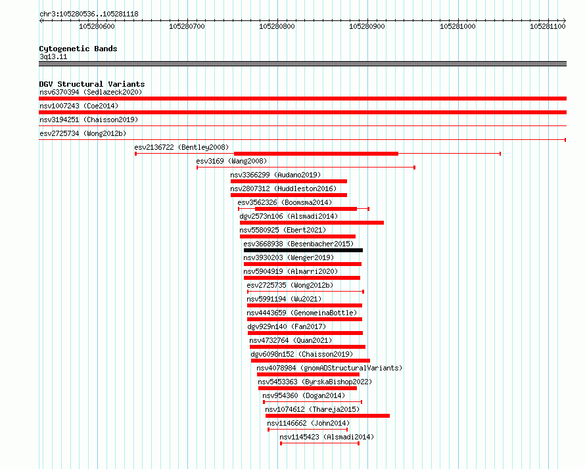Click the nsv3366299 (Audano2019) label

(x=275, y=175)
